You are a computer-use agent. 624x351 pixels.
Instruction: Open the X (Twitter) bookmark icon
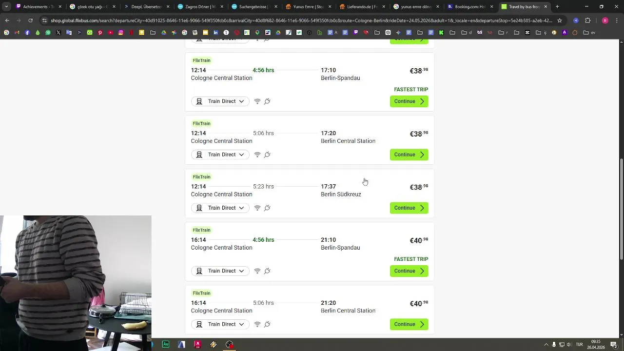coord(58,33)
